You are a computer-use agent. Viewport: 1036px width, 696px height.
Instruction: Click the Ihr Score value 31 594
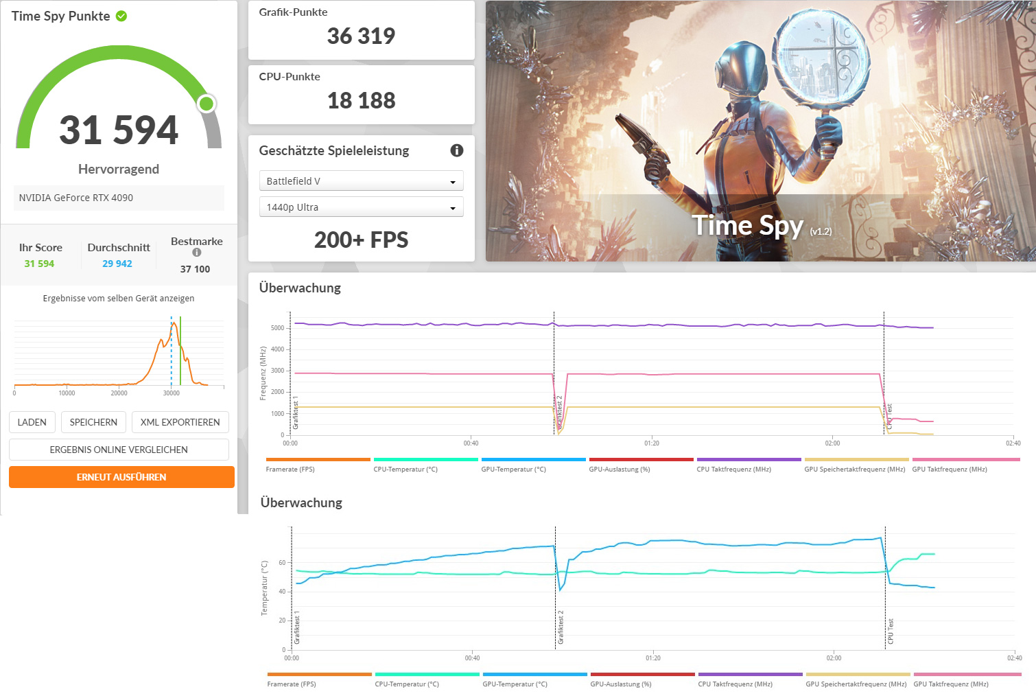click(39, 264)
